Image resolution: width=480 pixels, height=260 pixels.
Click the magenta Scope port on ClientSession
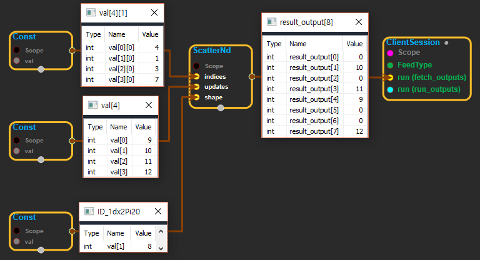pos(390,52)
